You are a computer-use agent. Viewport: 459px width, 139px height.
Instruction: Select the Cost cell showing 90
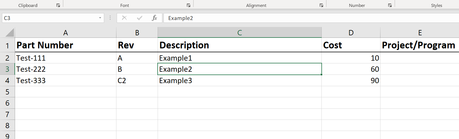click(x=351, y=81)
